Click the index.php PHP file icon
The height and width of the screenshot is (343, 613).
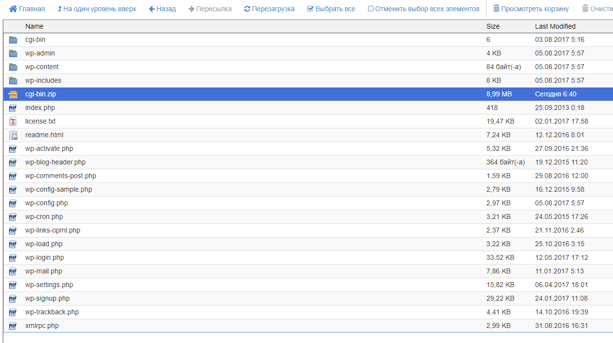[13, 108]
